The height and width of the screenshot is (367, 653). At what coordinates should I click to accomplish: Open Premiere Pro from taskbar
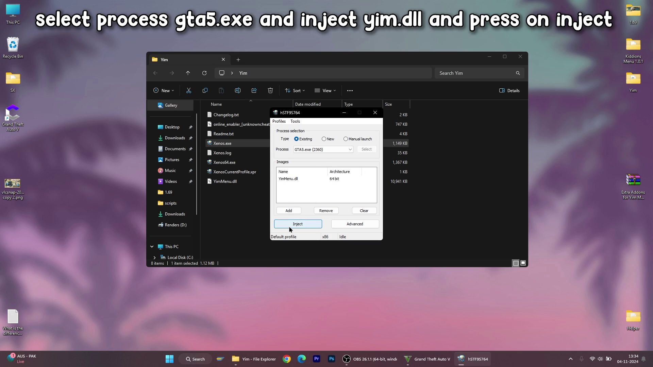coord(317,359)
